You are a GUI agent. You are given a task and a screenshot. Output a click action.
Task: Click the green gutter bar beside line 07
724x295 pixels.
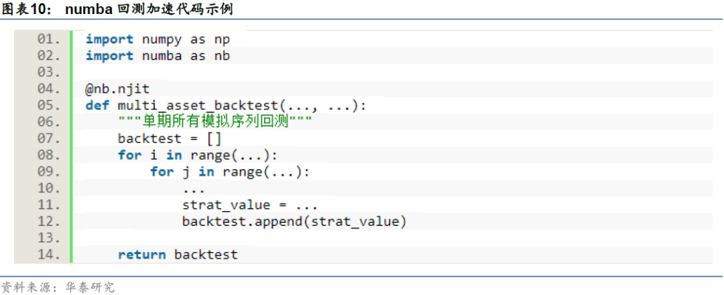(72, 138)
